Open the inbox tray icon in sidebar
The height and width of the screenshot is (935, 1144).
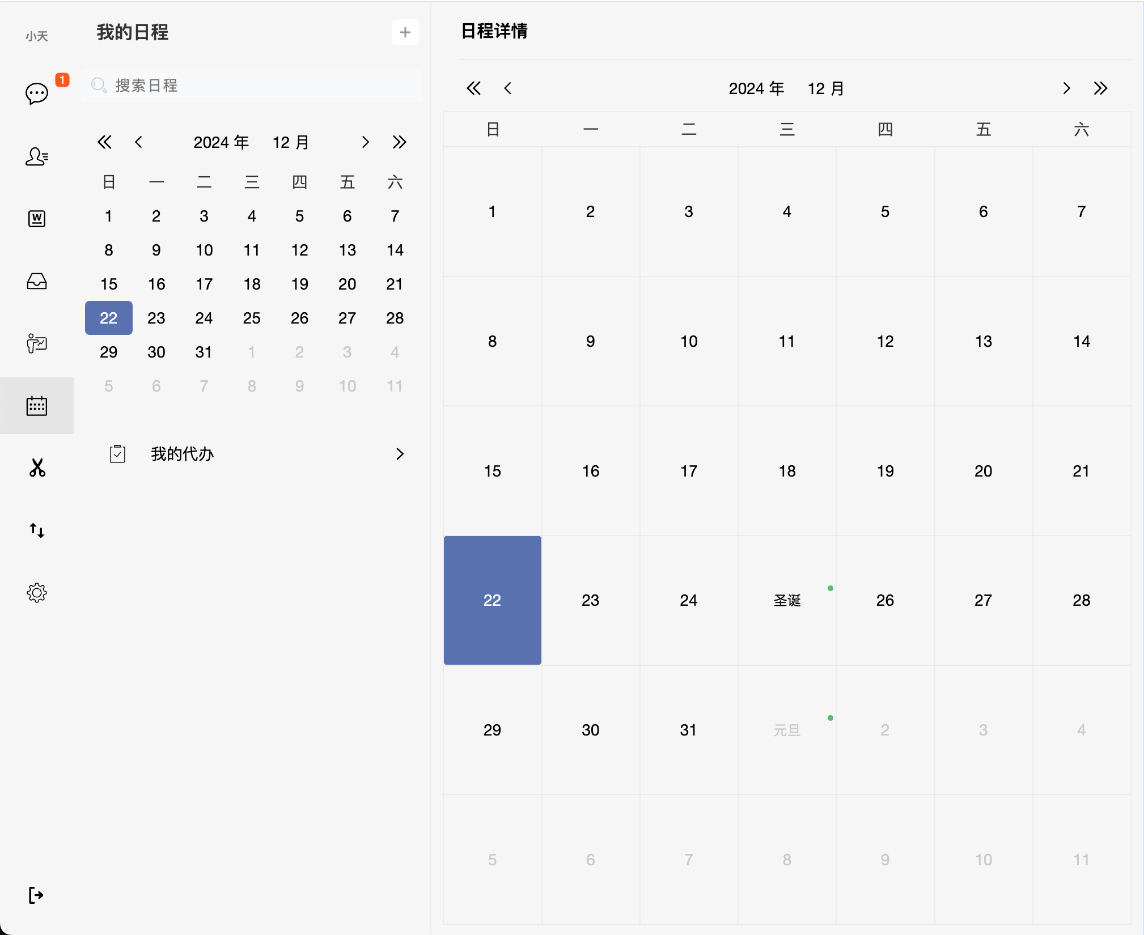click(37, 281)
